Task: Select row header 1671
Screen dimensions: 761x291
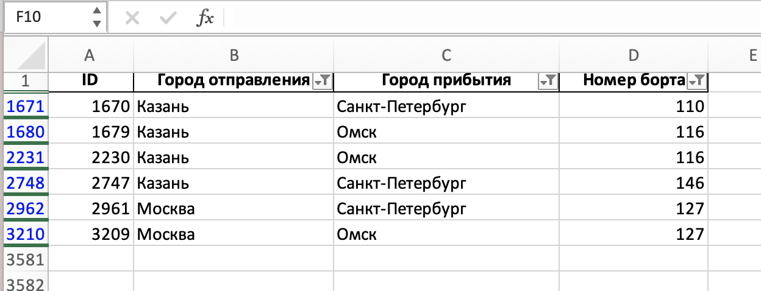Action: [24, 107]
